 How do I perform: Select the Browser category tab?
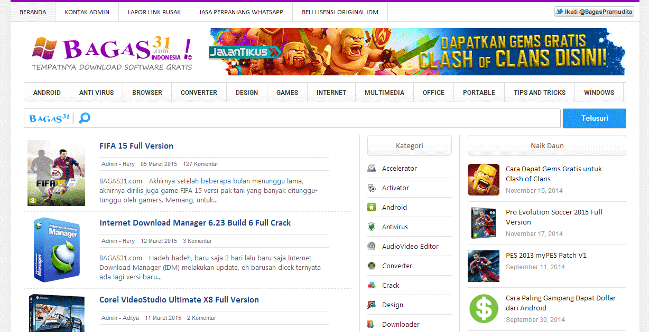tap(147, 92)
